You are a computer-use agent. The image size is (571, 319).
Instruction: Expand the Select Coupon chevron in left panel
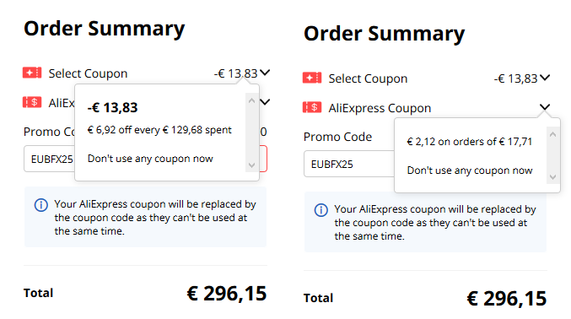[x=265, y=73]
